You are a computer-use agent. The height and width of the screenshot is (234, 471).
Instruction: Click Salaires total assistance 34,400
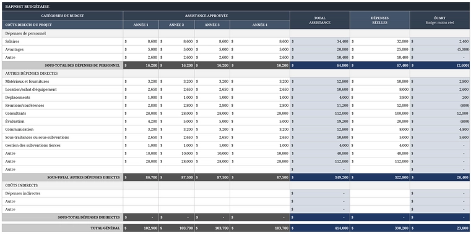(x=320, y=41)
